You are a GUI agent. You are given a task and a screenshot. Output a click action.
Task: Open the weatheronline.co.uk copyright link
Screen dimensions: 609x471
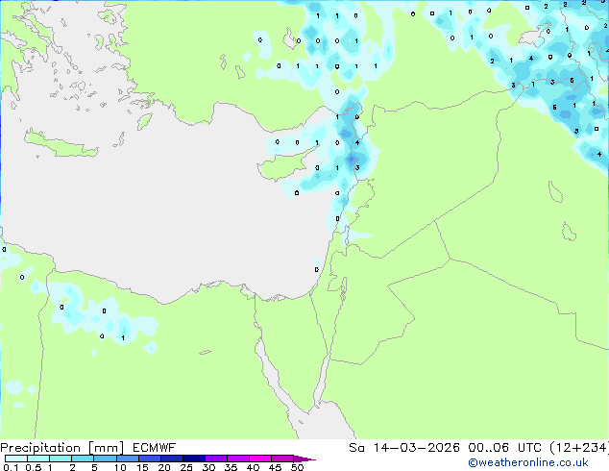[528, 462]
